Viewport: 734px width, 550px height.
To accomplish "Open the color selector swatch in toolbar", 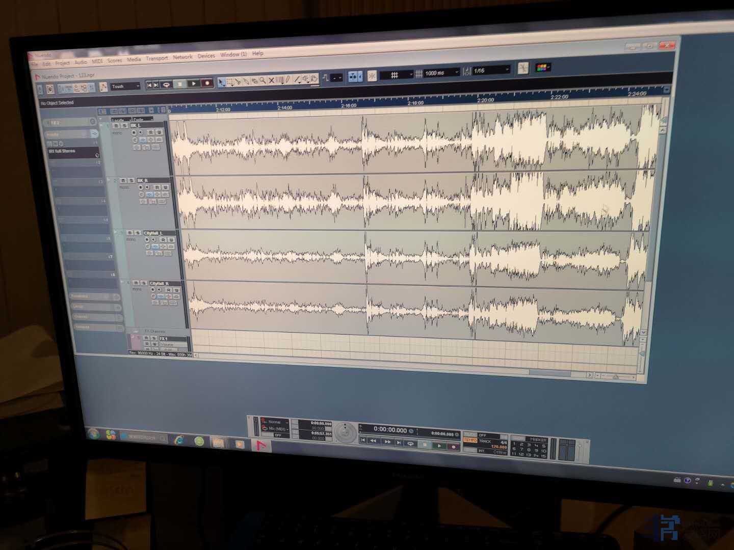I will [x=543, y=67].
